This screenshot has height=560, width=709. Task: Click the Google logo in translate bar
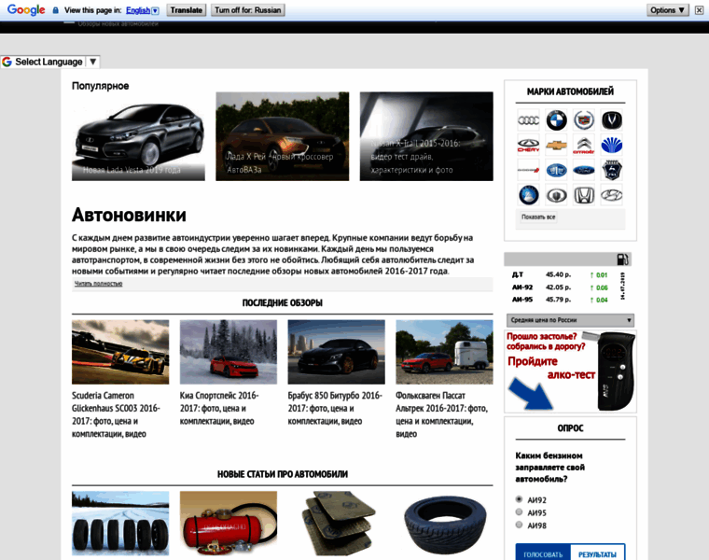click(26, 9)
